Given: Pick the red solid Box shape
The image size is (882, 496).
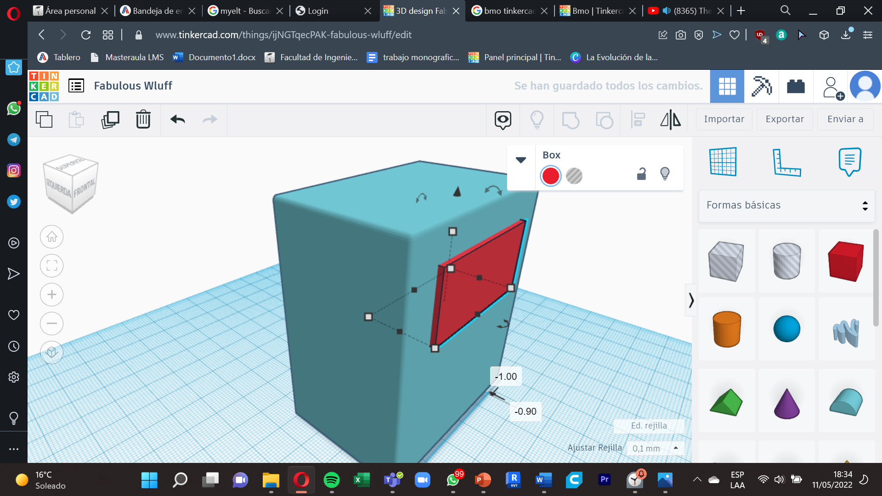Looking at the screenshot, I should point(846,261).
